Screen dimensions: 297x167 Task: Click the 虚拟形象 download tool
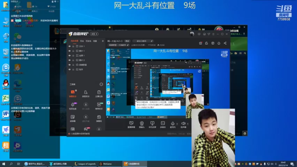pos(86,118)
